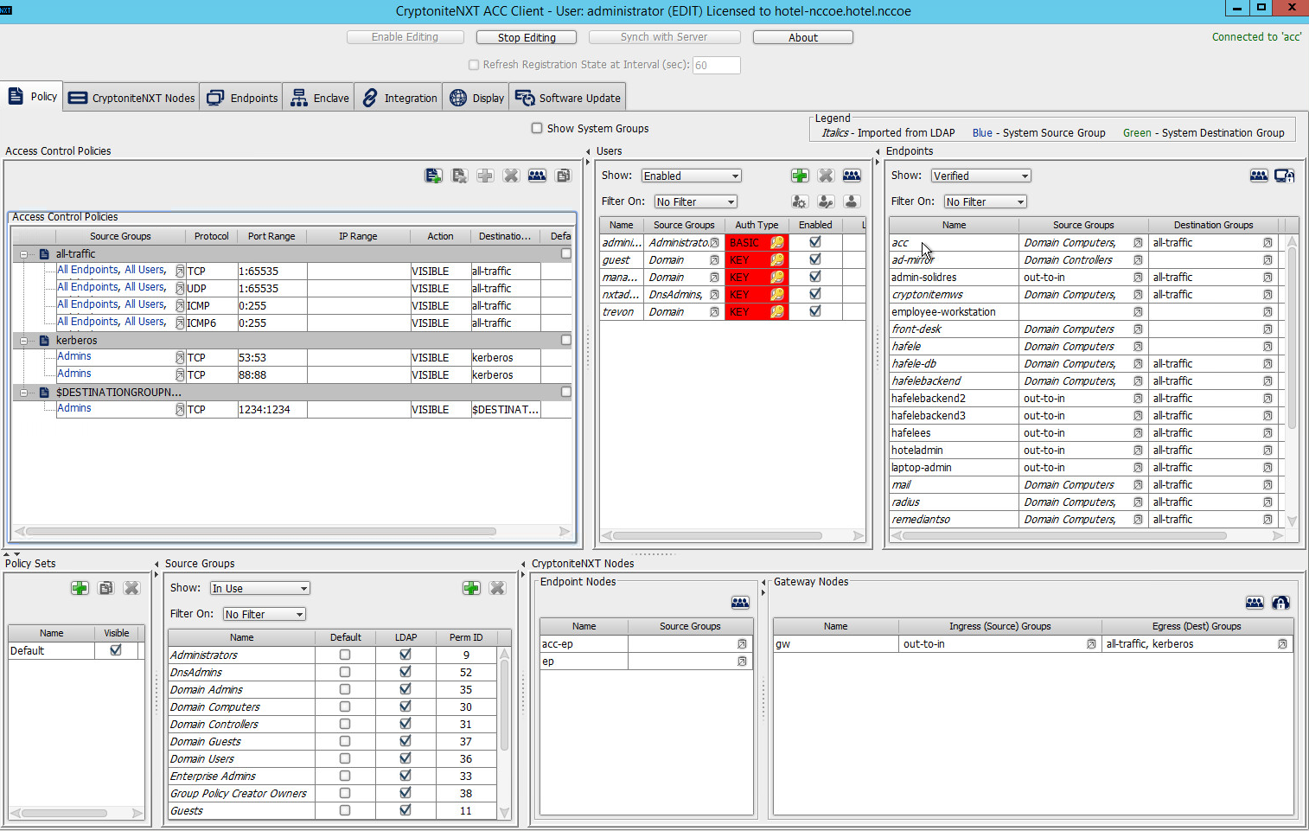Click the Auth Type column header in Users

[x=757, y=225]
